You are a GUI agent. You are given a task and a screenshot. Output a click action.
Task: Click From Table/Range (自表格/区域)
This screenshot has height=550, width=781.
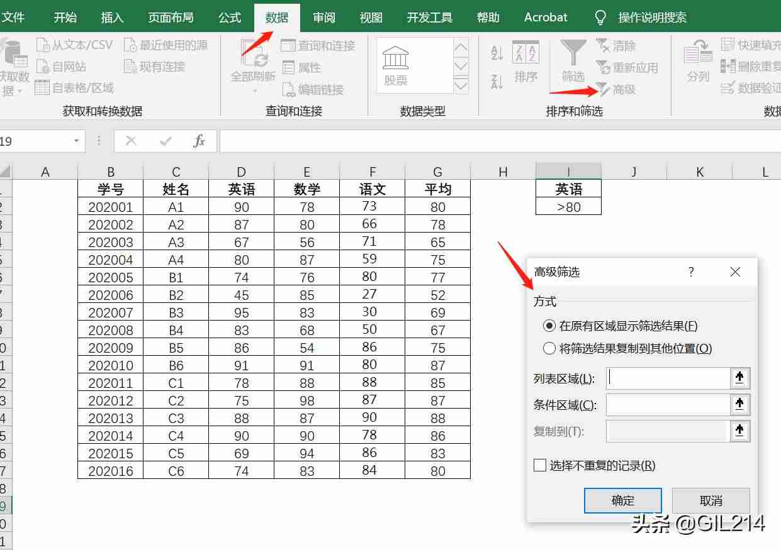74,87
